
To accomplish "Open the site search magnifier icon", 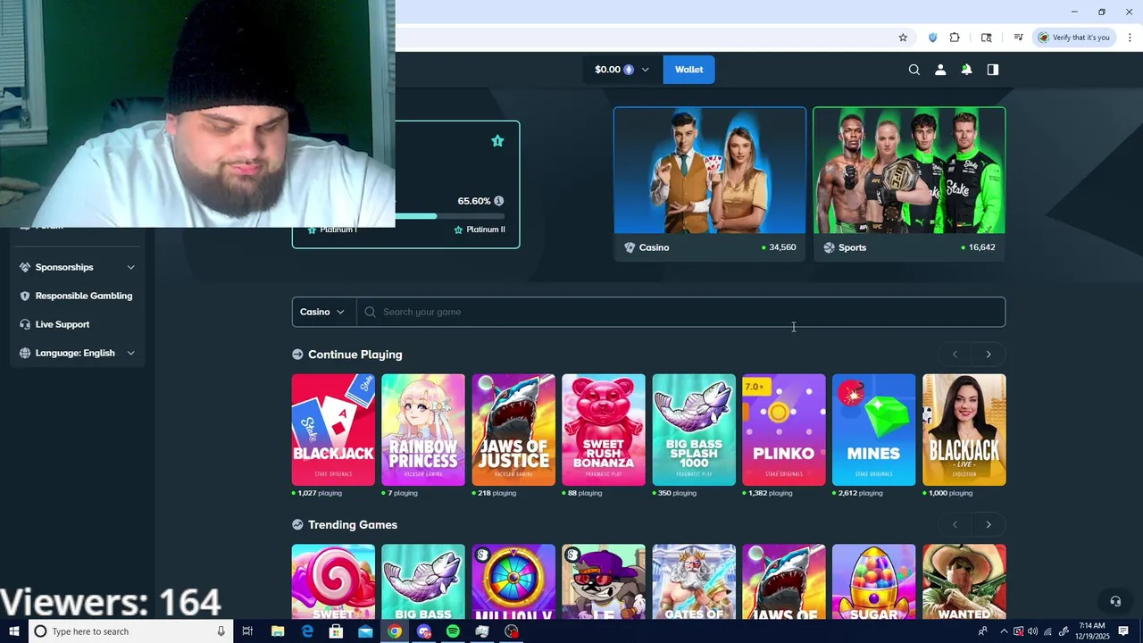I will click(914, 70).
